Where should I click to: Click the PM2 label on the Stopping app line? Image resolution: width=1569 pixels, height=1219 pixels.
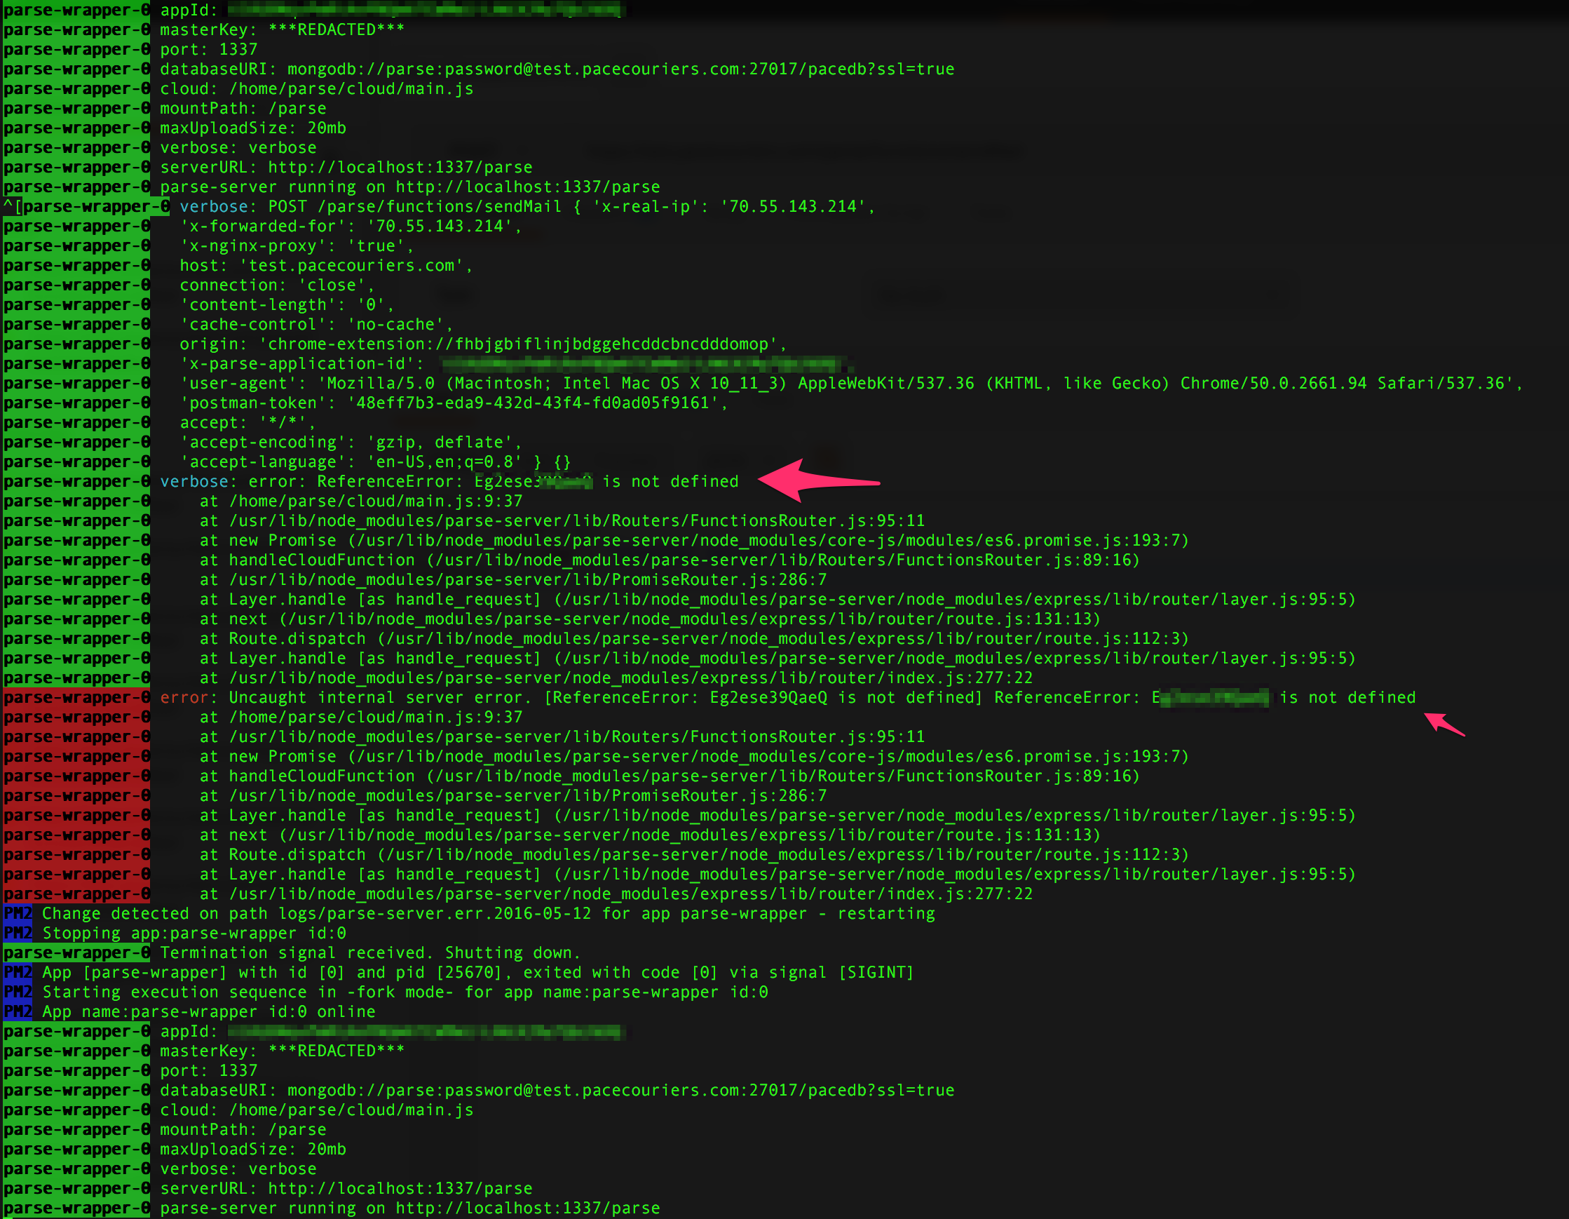(18, 933)
